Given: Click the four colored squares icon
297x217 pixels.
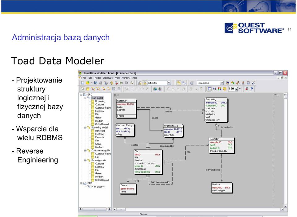Looking at the screenshot, I should [219, 89].
